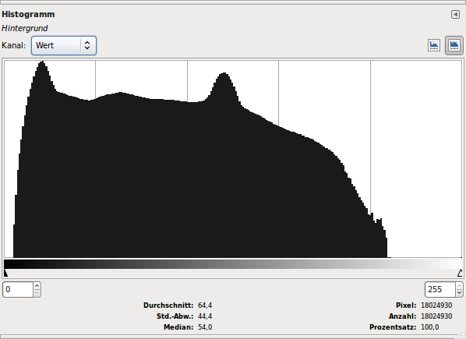Select the white point triangle marker

coord(460,273)
